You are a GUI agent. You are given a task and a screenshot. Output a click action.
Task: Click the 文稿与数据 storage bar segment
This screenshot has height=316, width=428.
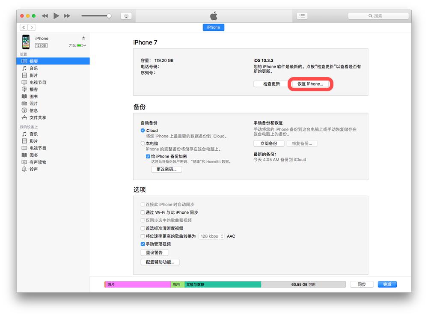pyautogui.click(x=223, y=285)
